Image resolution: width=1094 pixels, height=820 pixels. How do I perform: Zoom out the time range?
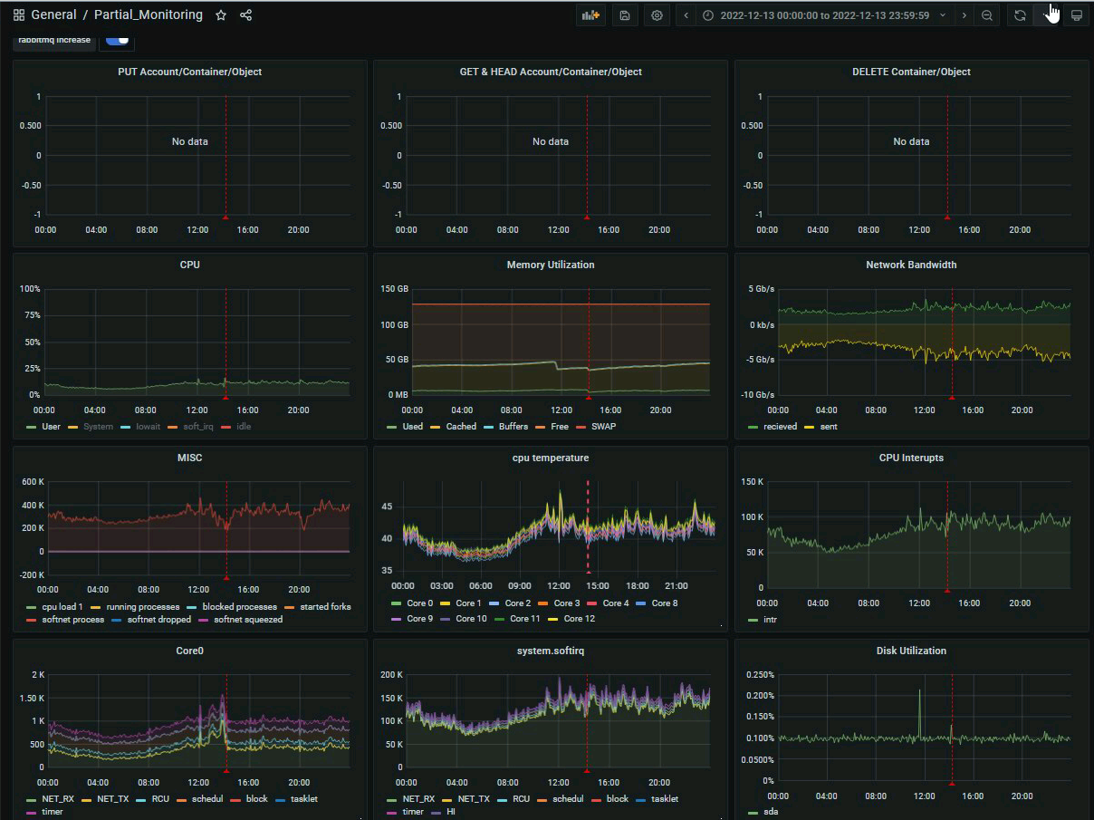[x=987, y=15]
